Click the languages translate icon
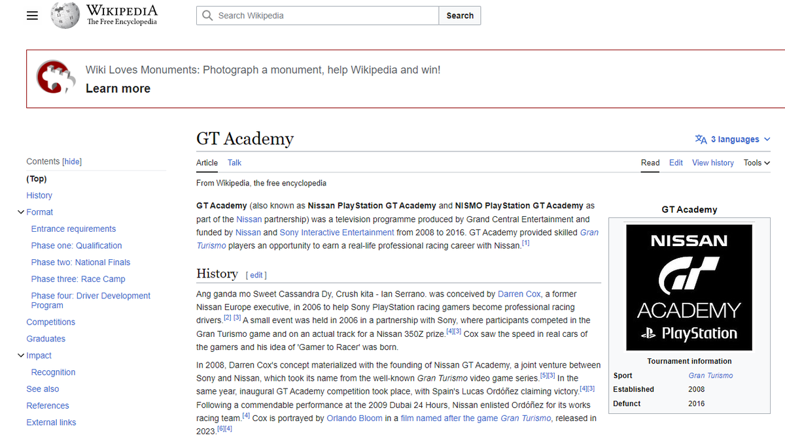 click(x=701, y=139)
